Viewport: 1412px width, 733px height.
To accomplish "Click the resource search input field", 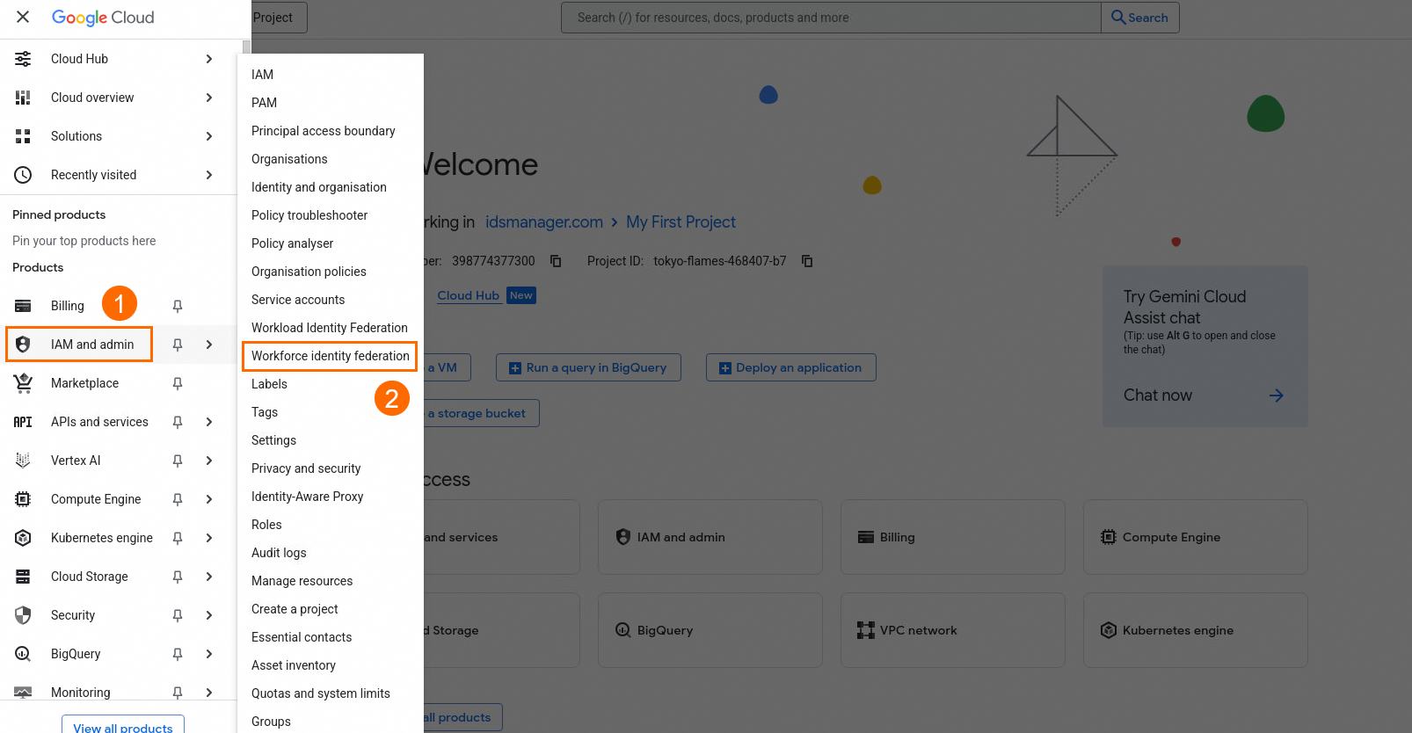I will (x=831, y=18).
